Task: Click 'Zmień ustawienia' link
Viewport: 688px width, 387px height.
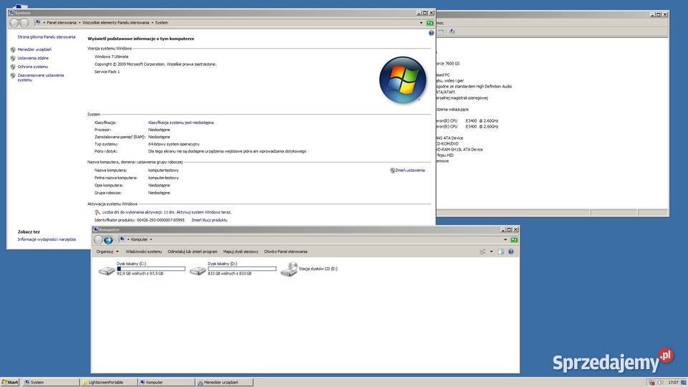Action: tap(409, 171)
